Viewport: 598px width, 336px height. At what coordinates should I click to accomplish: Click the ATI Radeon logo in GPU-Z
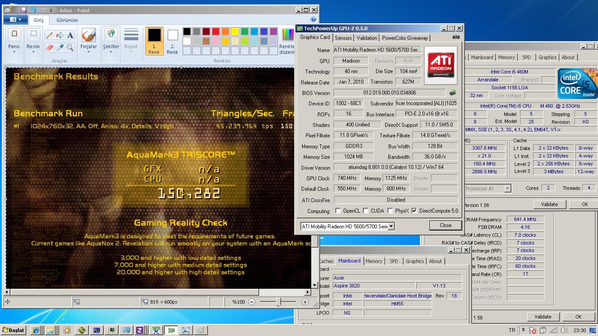pos(440,65)
